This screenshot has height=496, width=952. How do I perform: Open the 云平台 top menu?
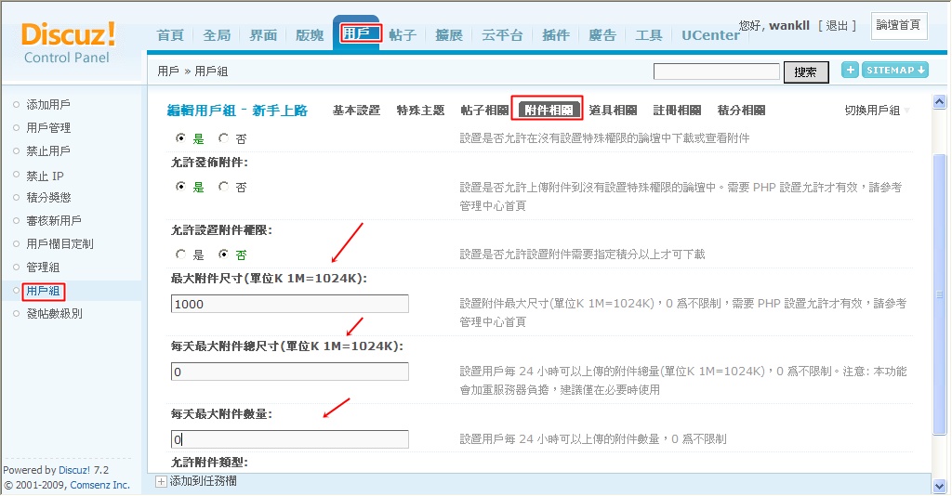pyautogui.click(x=502, y=35)
